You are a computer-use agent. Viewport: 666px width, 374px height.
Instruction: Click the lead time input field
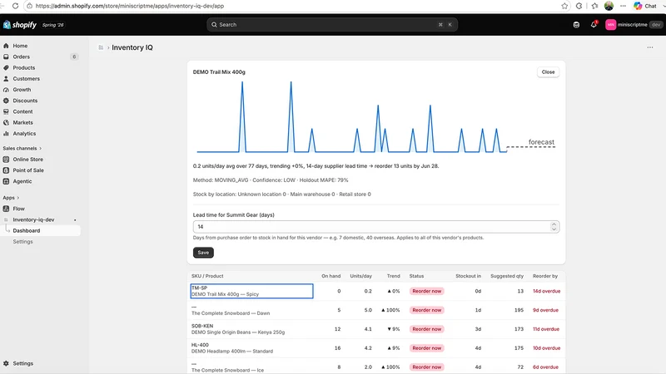tap(376, 227)
